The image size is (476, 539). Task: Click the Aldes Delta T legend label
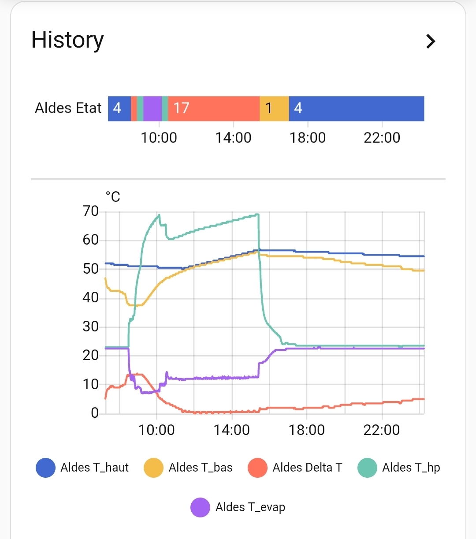307,468
